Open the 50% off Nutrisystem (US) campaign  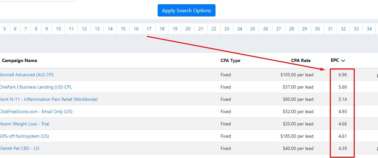coord(24,136)
